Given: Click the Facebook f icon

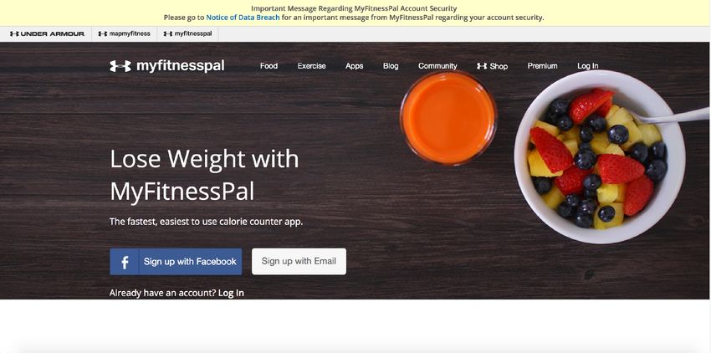Looking at the screenshot, I should coord(125,262).
